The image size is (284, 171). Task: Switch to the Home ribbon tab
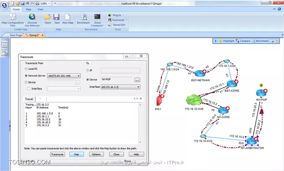pyautogui.click(x=16, y=9)
